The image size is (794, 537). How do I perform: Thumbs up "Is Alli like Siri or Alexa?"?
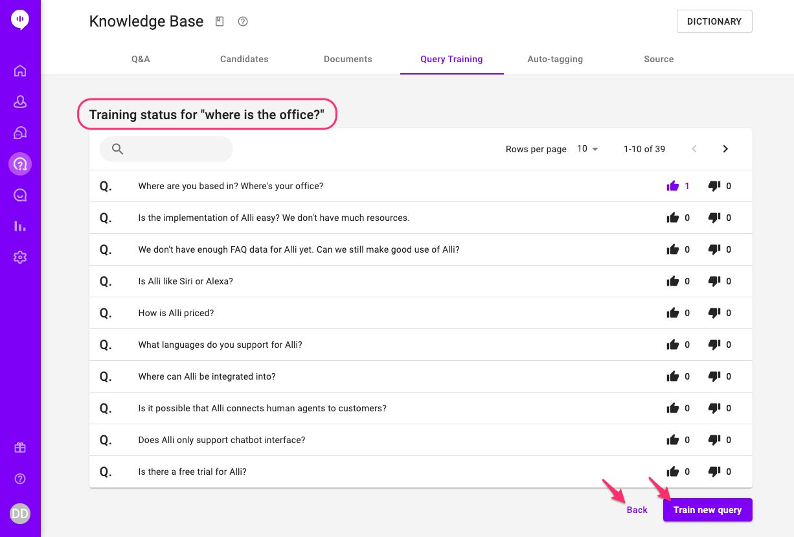(x=673, y=281)
